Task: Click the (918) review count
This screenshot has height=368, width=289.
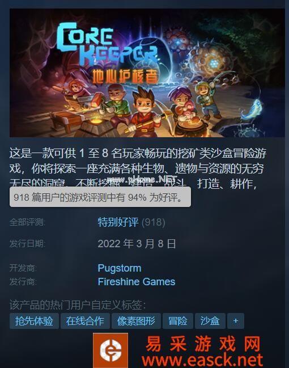Action: pos(154,222)
